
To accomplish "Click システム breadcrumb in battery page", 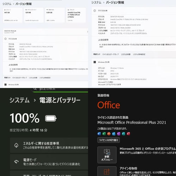I will pos(19,100).
